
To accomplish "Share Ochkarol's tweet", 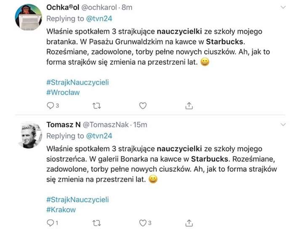I will (189, 106).
